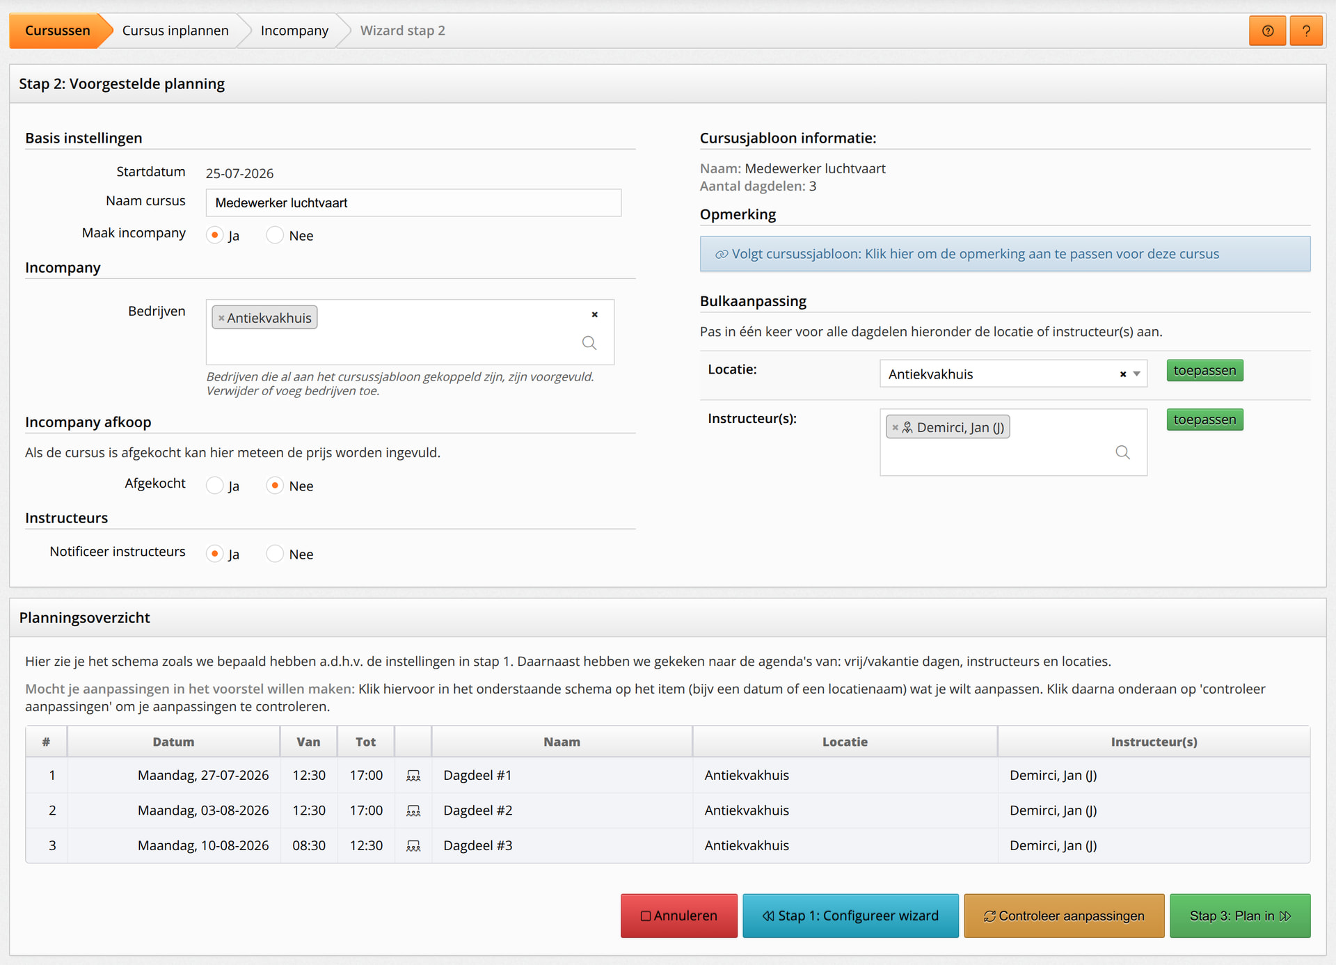Select Ja for Afgekocht
This screenshot has width=1336, height=965.
tap(215, 486)
